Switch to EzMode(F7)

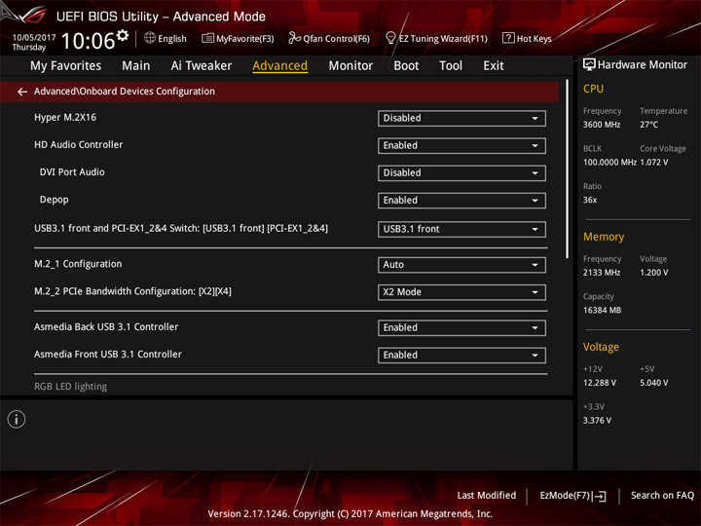point(573,496)
